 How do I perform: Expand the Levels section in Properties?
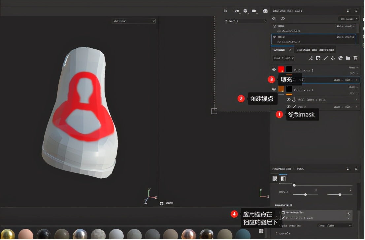[277, 233]
